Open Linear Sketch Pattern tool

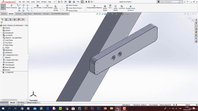coord(74,8)
